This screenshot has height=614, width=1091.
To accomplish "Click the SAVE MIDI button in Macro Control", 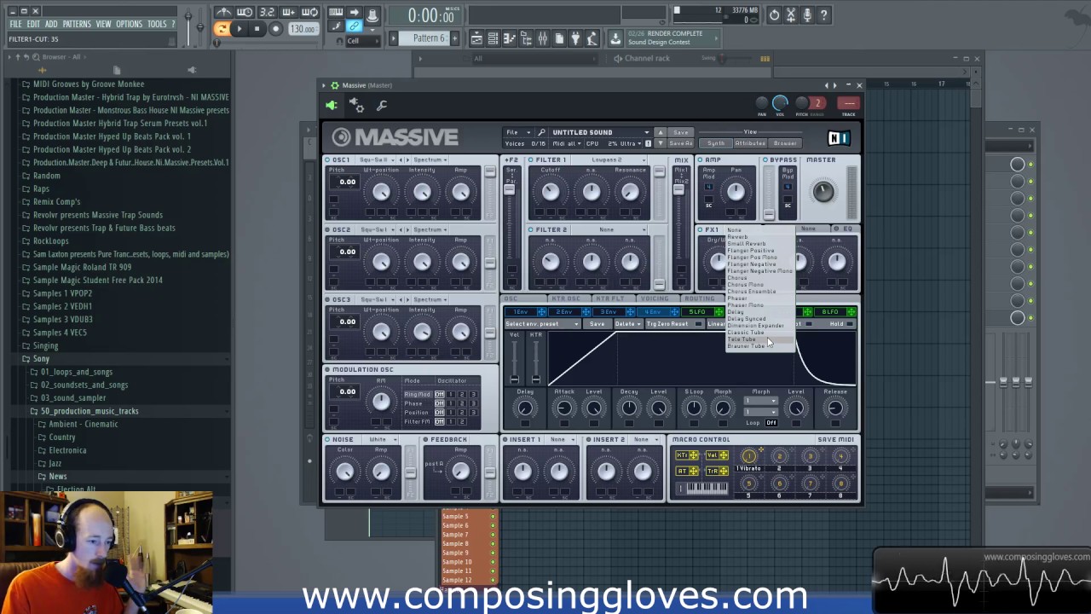I will click(835, 440).
